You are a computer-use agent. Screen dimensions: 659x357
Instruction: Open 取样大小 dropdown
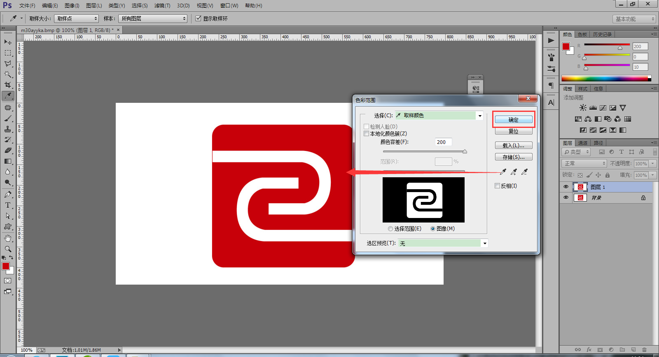click(77, 19)
